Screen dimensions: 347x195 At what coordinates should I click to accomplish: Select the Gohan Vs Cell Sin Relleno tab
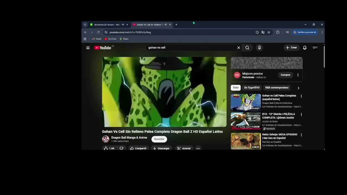click(149, 25)
